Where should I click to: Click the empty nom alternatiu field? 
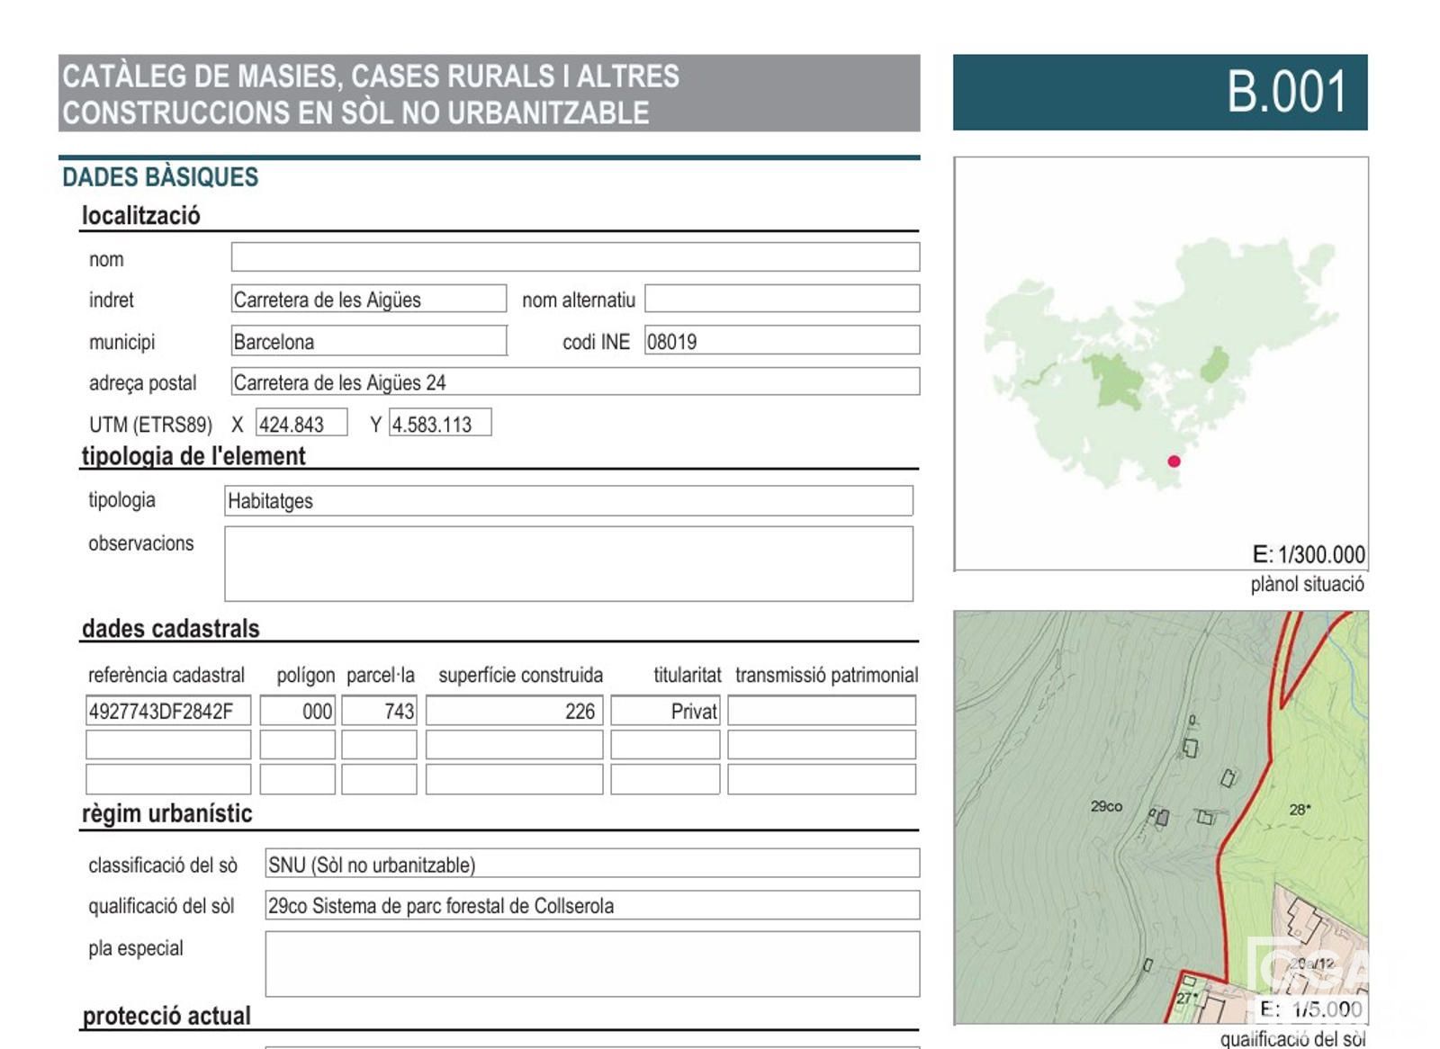coord(781,299)
